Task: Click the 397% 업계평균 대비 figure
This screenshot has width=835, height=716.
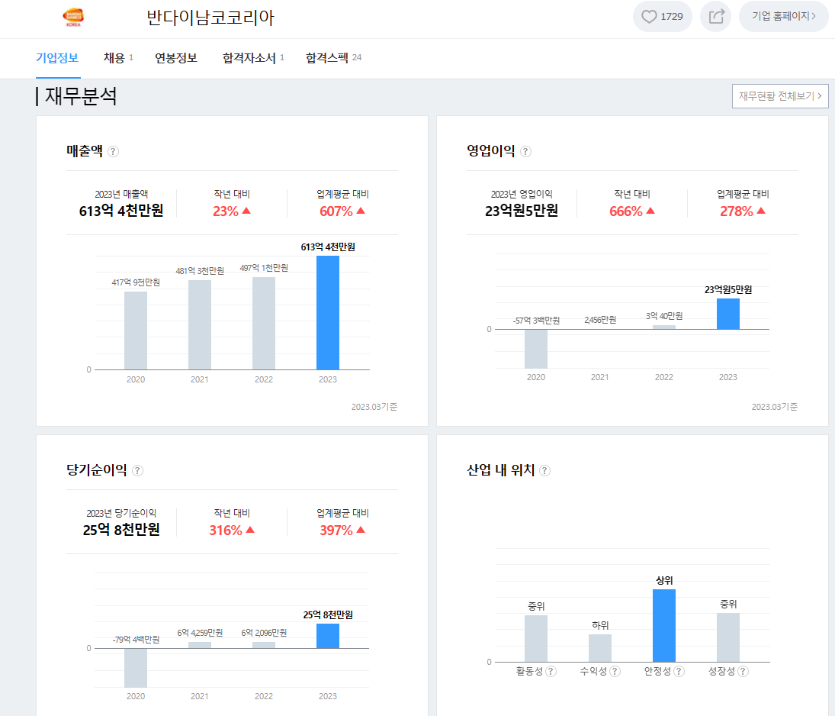Action: tap(342, 530)
